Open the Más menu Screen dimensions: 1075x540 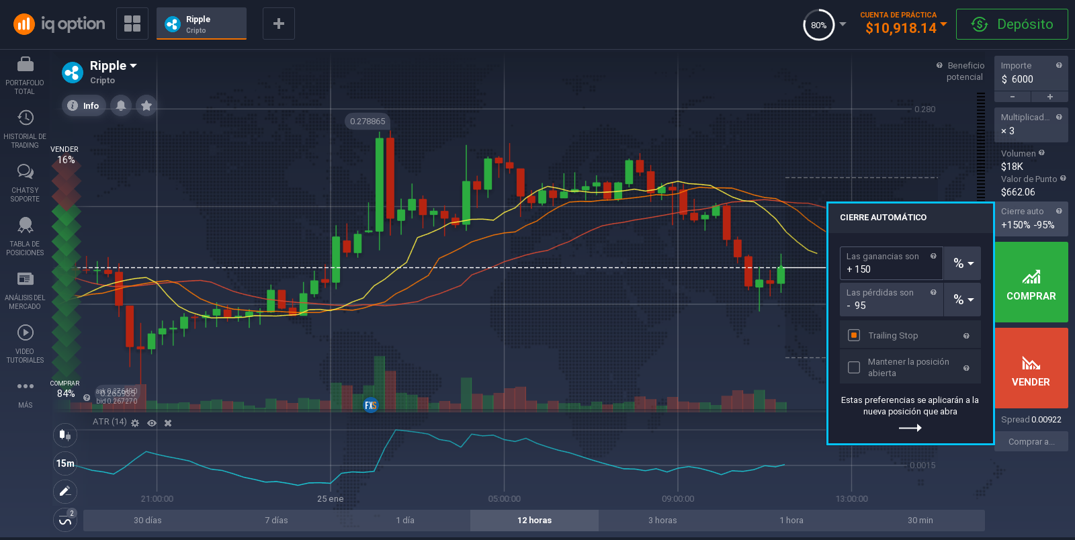[25, 394]
